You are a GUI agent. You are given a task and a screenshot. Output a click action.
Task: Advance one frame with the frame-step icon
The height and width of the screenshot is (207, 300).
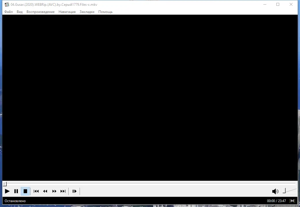click(74, 191)
